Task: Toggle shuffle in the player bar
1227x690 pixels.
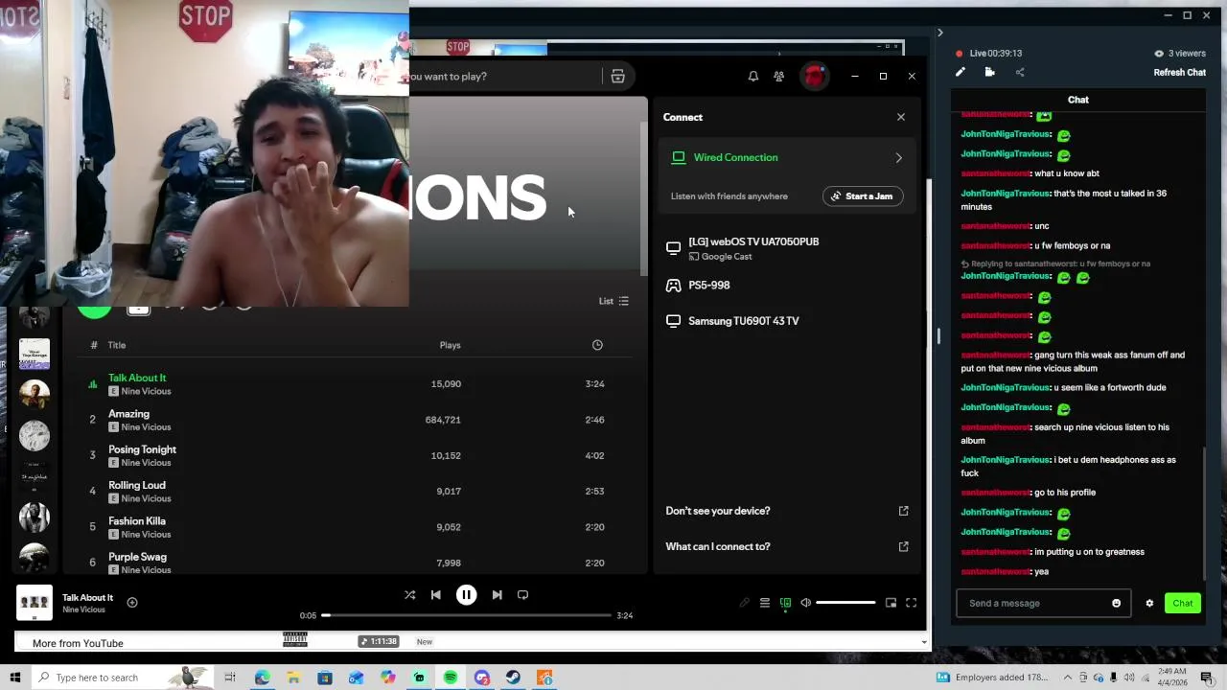Action: tap(409, 594)
